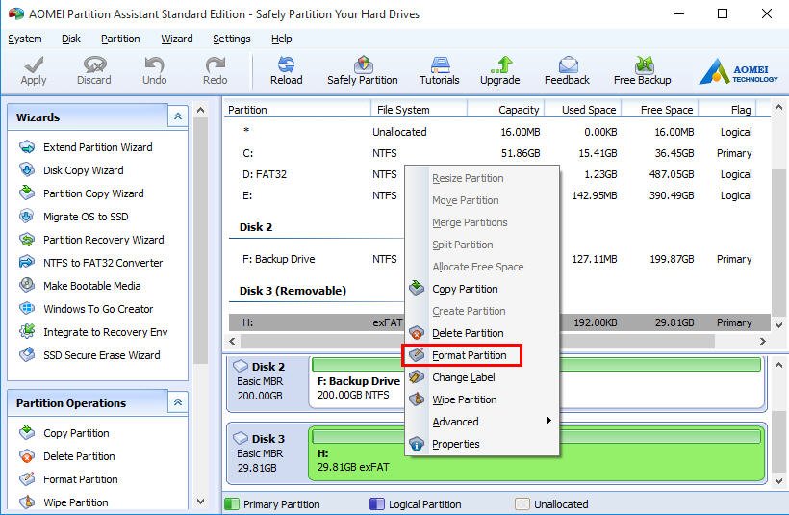Open Make Bootable Media

tap(92, 286)
